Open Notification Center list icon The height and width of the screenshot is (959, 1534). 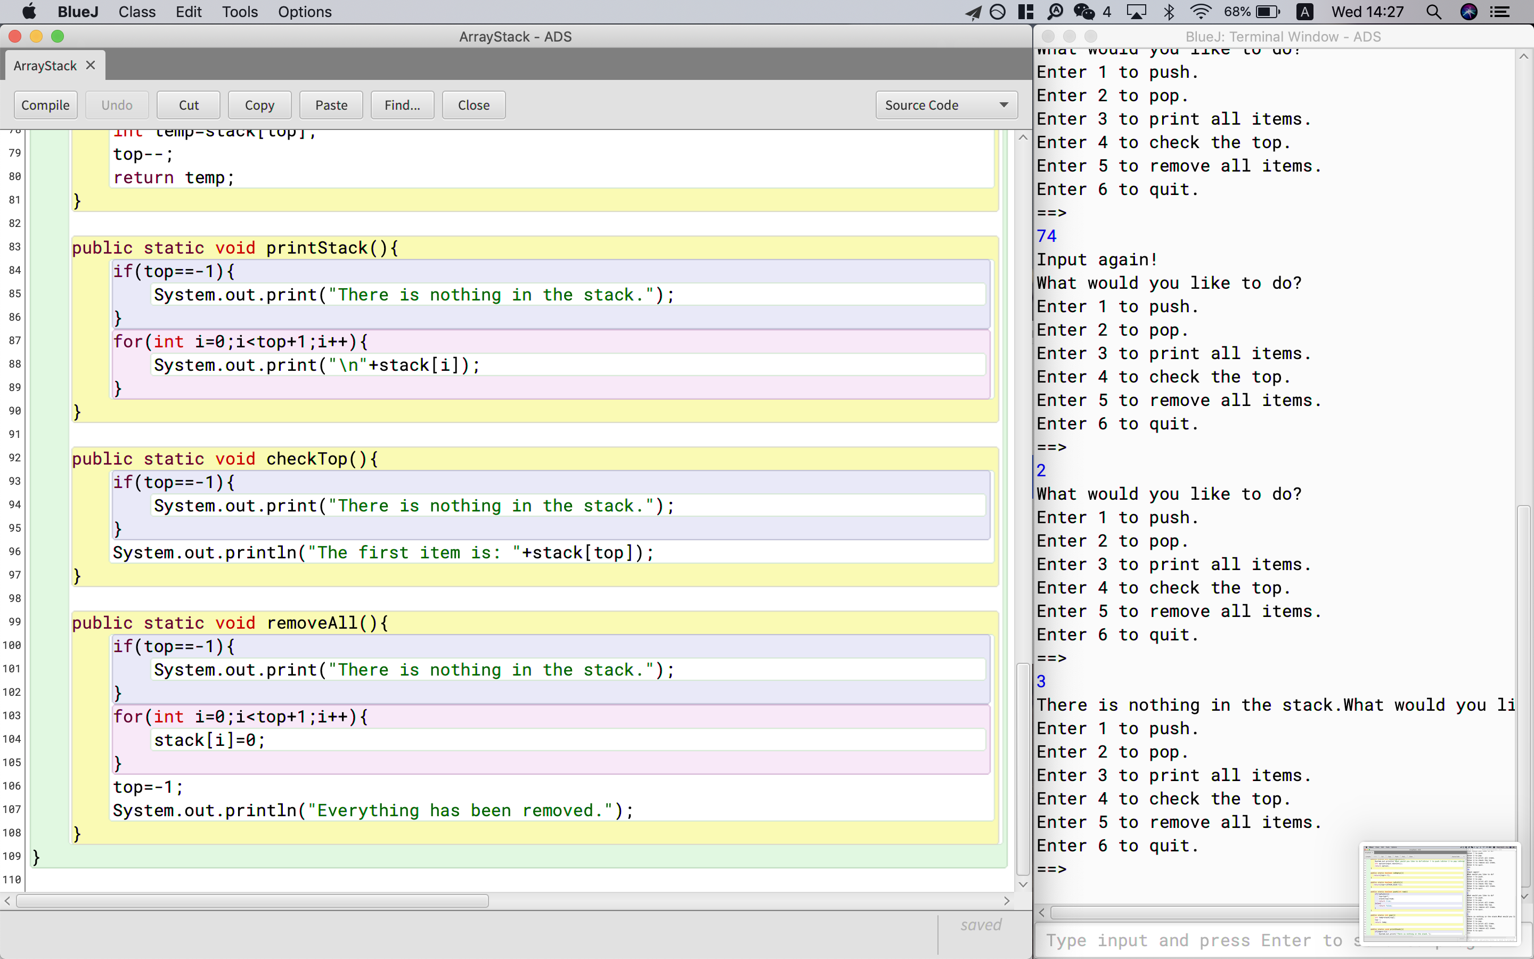(1500, 12)
